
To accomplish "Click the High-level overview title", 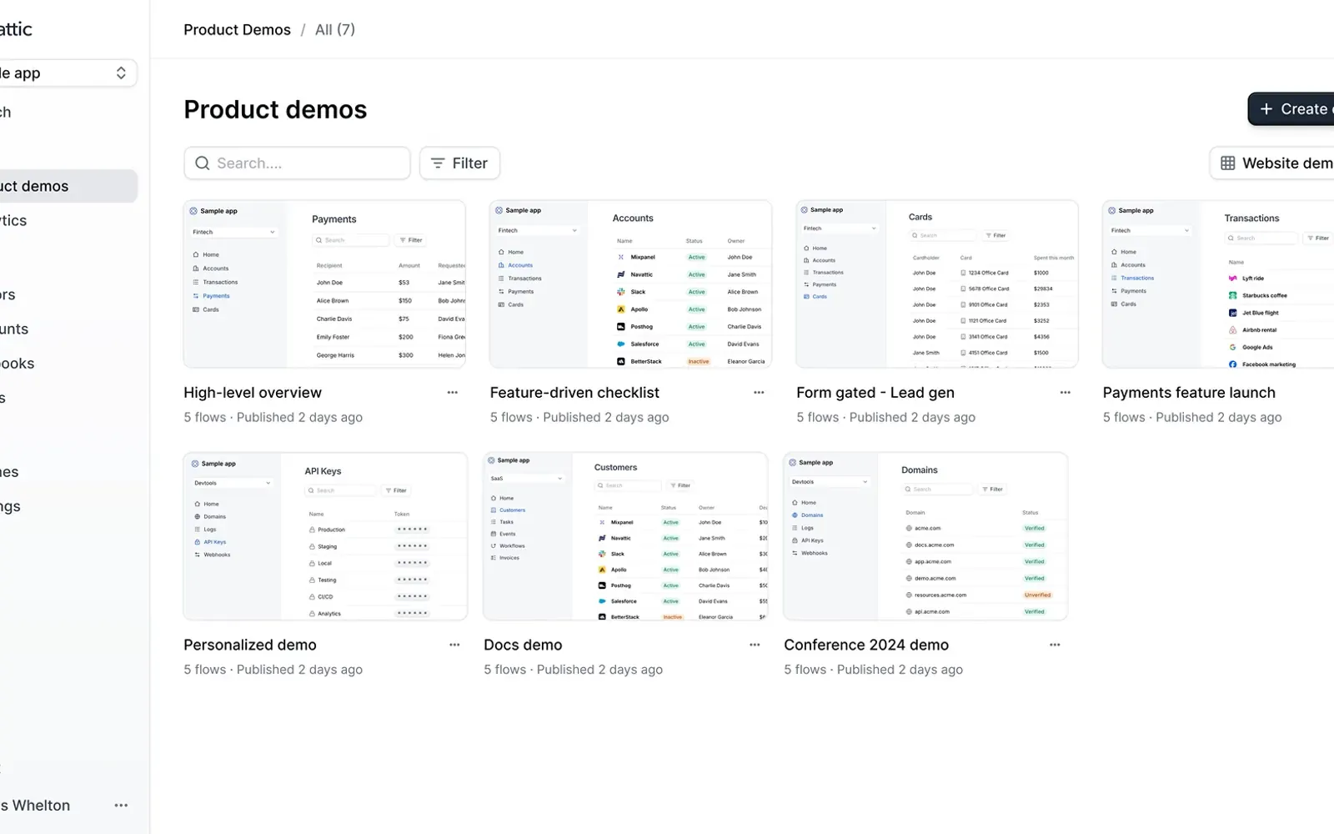I will [x=253, y=393].
